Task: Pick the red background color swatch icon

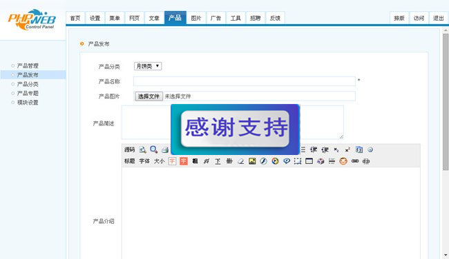Action: tap(184, 161)
